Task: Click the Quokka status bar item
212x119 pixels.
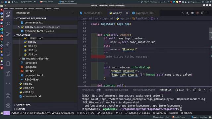Action: pos(174,113)
